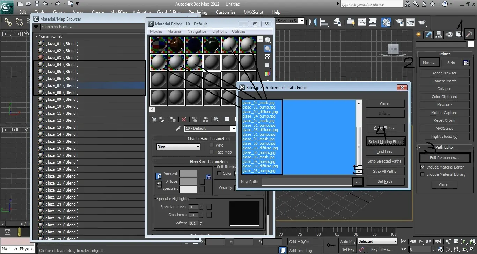
Task: Click the Get Material icon in Material Editor
Action: 154,119
